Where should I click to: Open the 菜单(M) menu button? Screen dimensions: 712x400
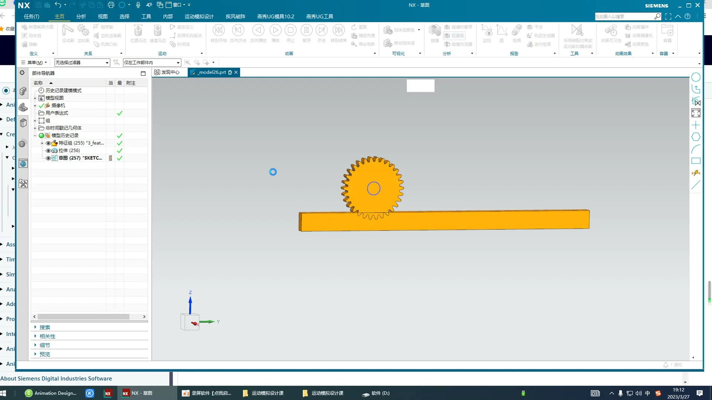click(34, 63)
